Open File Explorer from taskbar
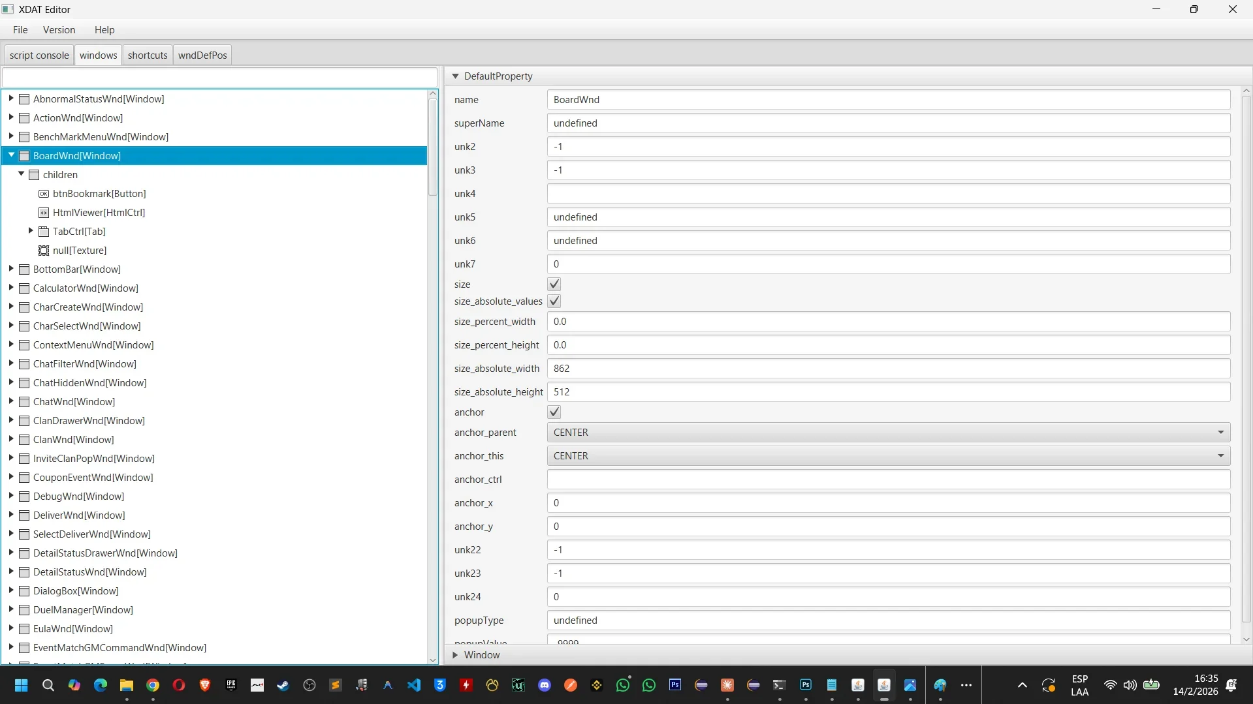The width and height of the screenshot is (1253, 704). click(x=127, y=685)
